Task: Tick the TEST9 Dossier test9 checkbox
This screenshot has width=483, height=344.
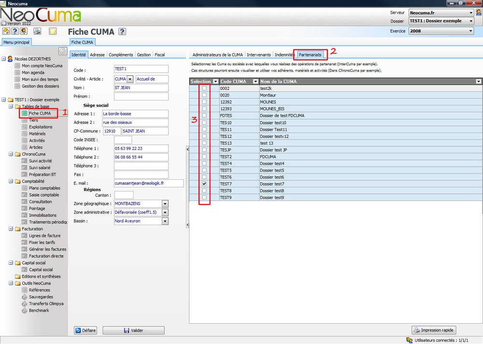Action: point(204,197)
